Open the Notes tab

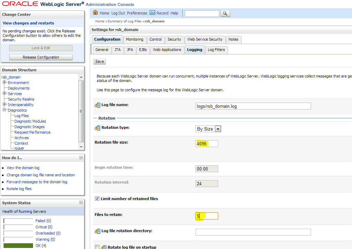click(x=233, y=39)
